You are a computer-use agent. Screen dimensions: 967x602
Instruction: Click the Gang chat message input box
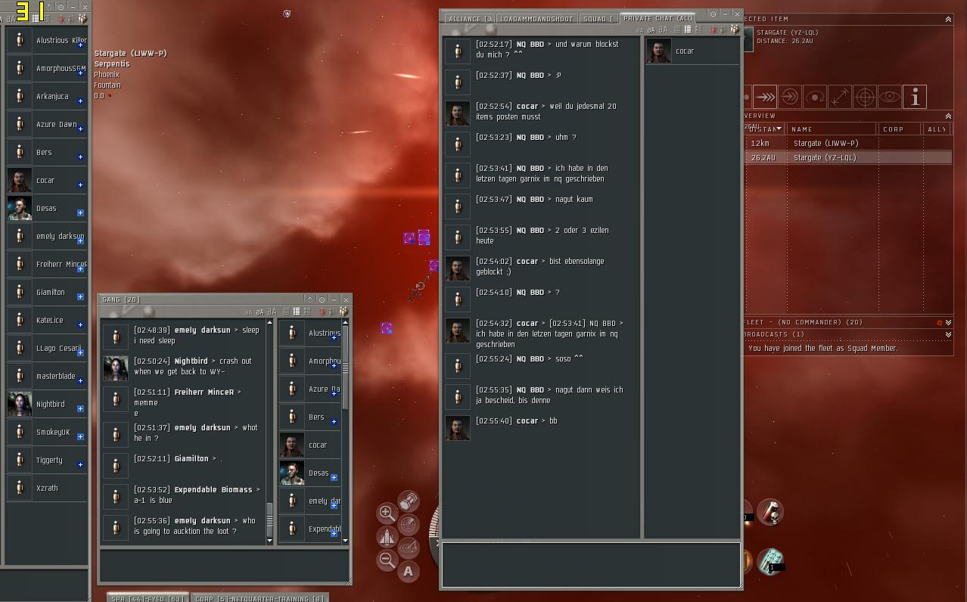pyautogui.click(x=224, y=566)
